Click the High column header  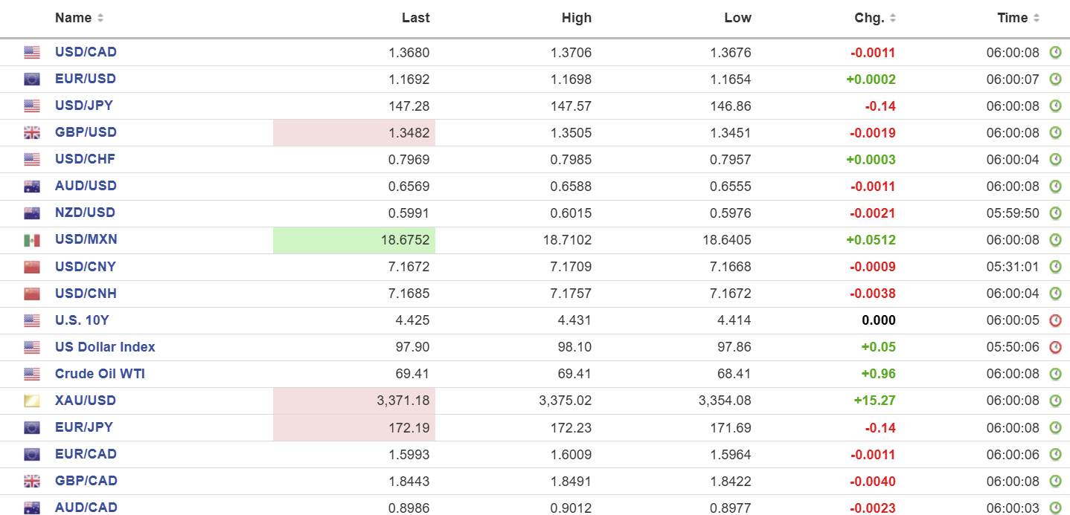coord(577,18)
